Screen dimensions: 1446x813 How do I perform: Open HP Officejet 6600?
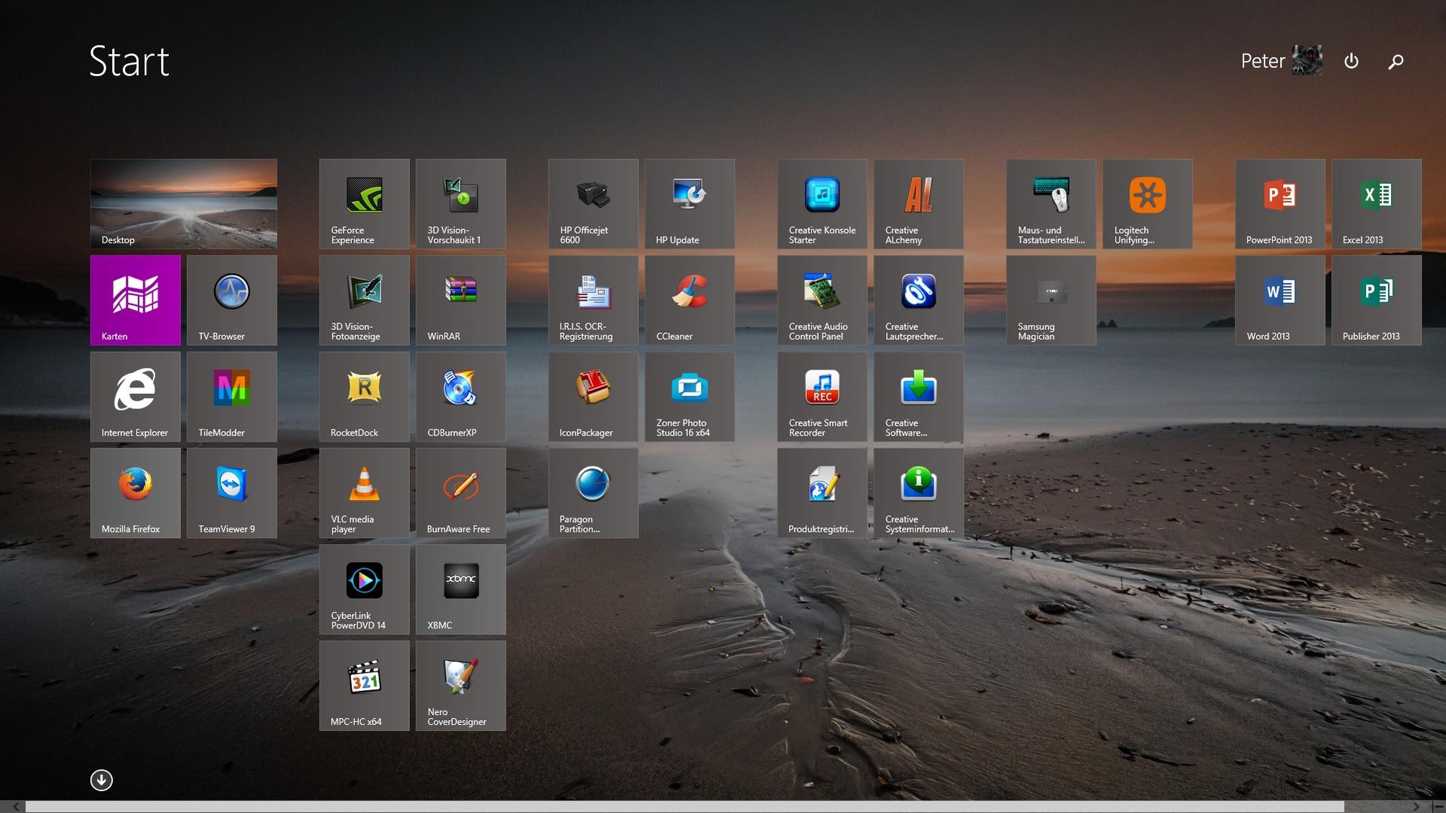tap(594, 203)
